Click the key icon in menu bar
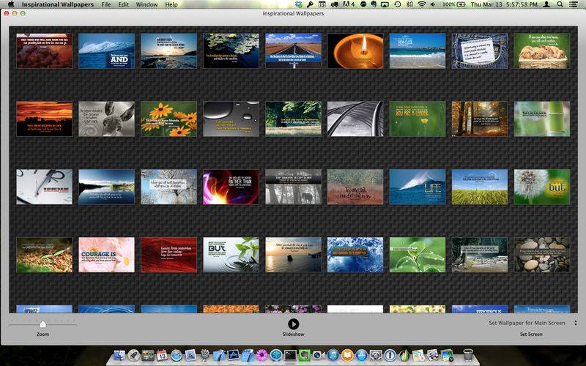586x366 pixels. [x=310, y=4]
